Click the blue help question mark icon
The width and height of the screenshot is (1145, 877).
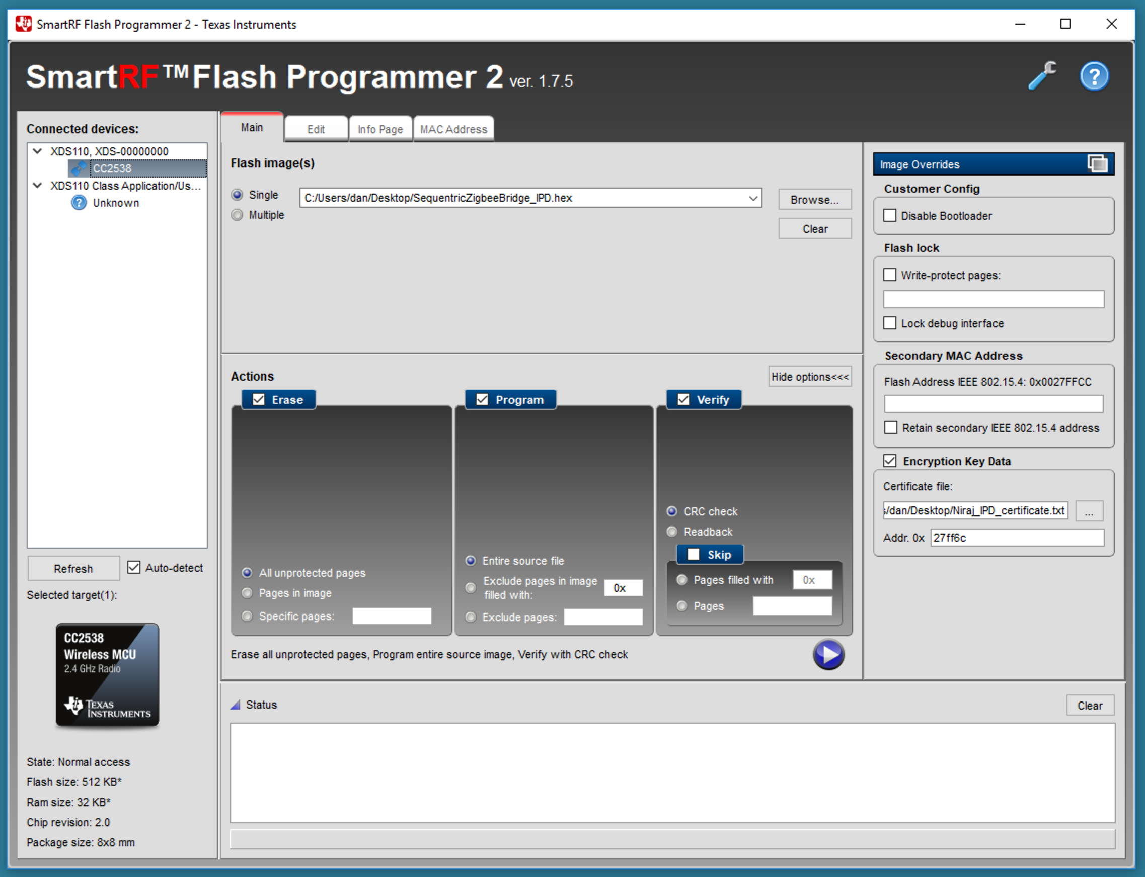coord(1094,77)
